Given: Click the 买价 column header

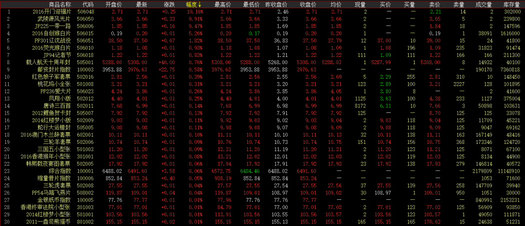Looking at the screenshot, I should pos(385,4).
